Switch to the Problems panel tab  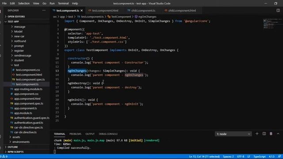coord(75,134)
